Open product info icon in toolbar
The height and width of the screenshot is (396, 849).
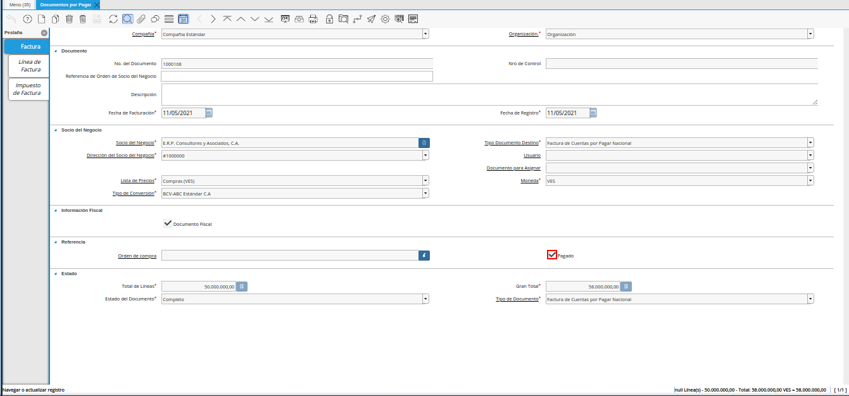[x=399, y=19]
